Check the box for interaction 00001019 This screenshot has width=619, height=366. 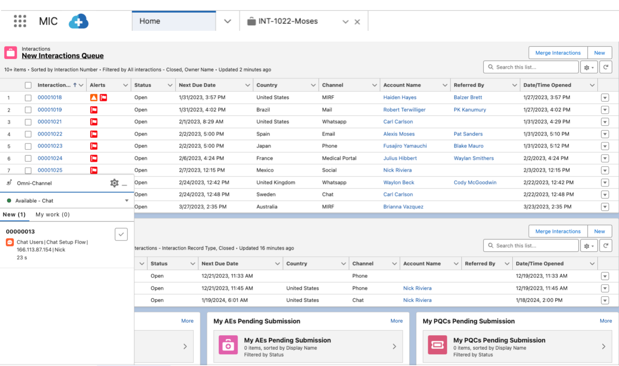tap(28, 110)
